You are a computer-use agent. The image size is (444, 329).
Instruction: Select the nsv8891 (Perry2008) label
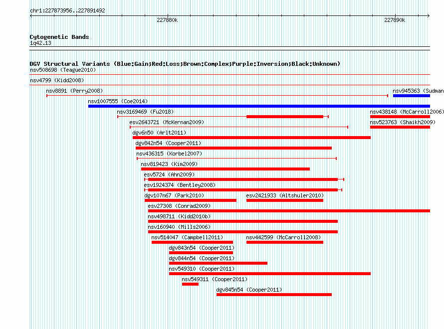74,91
